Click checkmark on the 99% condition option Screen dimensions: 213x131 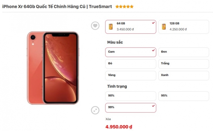pyautogui.click(x=153, y=106)
